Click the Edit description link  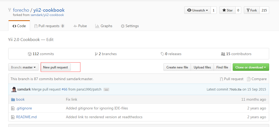pos(50,40)
